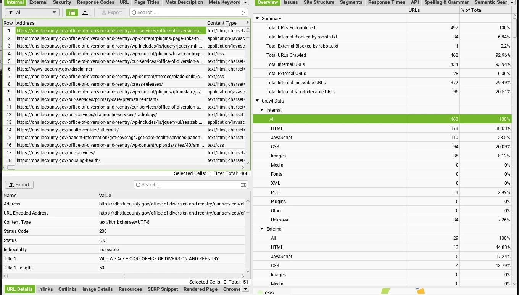Click the Address column header
The height and width of the screenshot is (295, 519).
[111, 23]
